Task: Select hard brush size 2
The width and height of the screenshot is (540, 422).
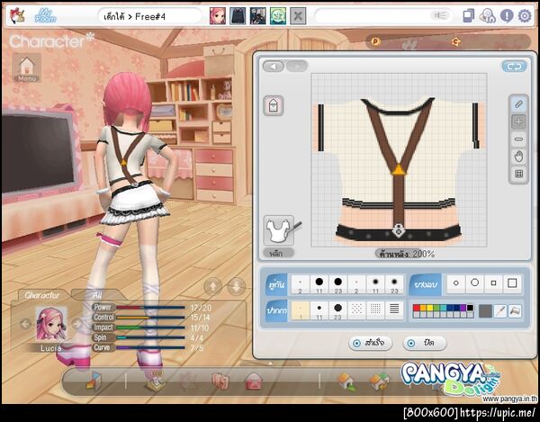Action: 300,284
